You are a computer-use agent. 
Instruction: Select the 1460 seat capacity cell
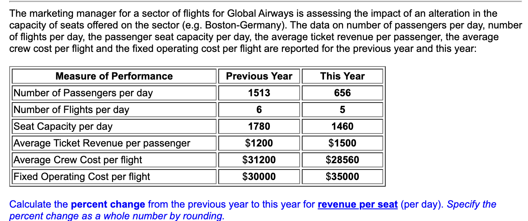[342, 126]
